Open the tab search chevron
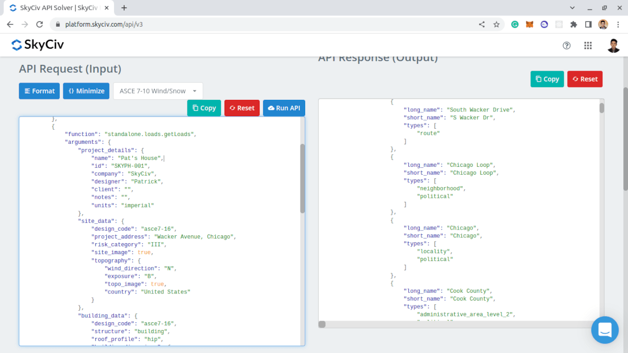 [572, 8]
